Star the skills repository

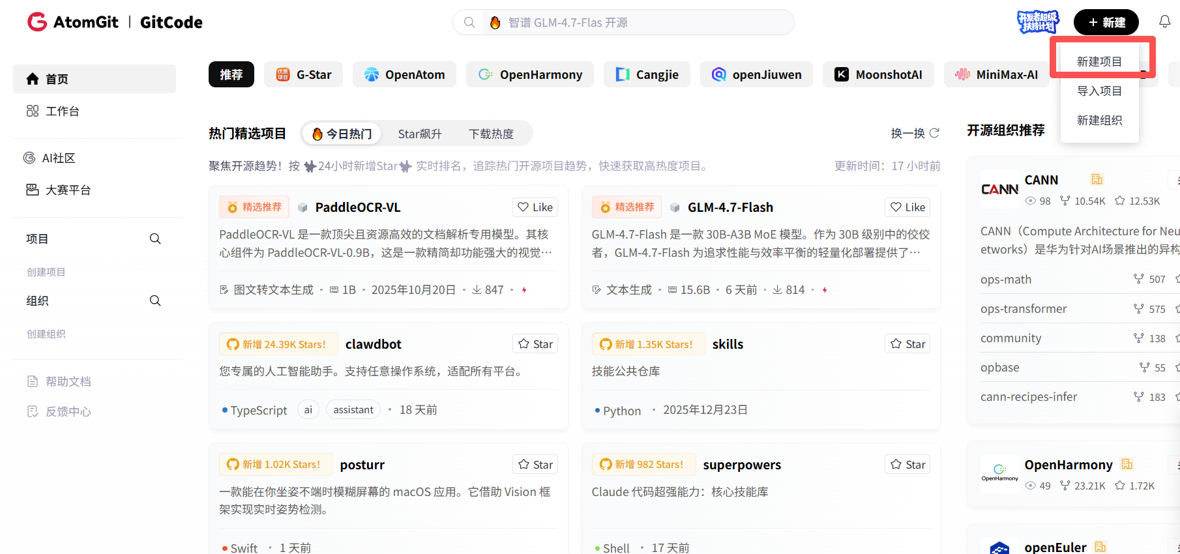click(907, 344)
